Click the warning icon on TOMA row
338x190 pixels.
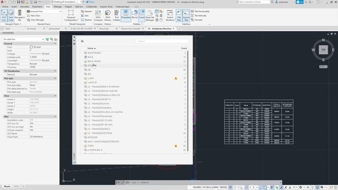176,146
